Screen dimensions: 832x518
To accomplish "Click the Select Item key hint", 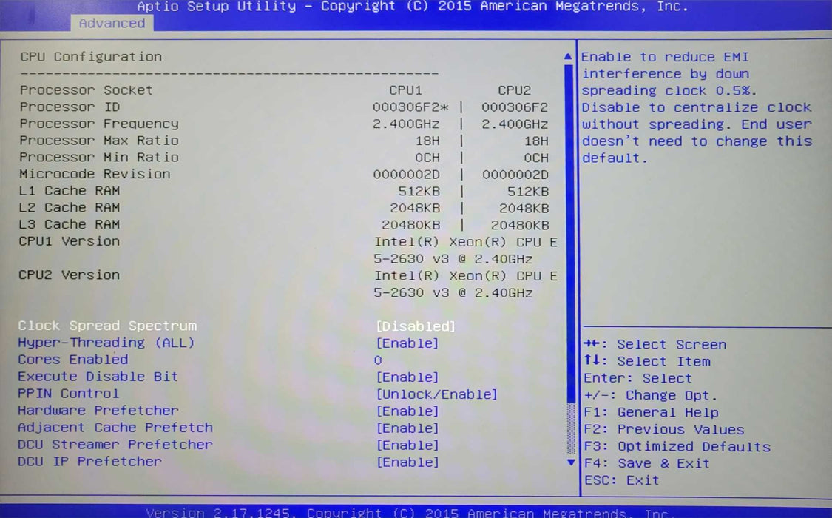I will (647, 361).
